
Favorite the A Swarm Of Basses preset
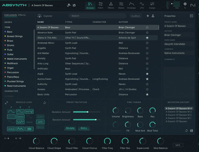147,27
